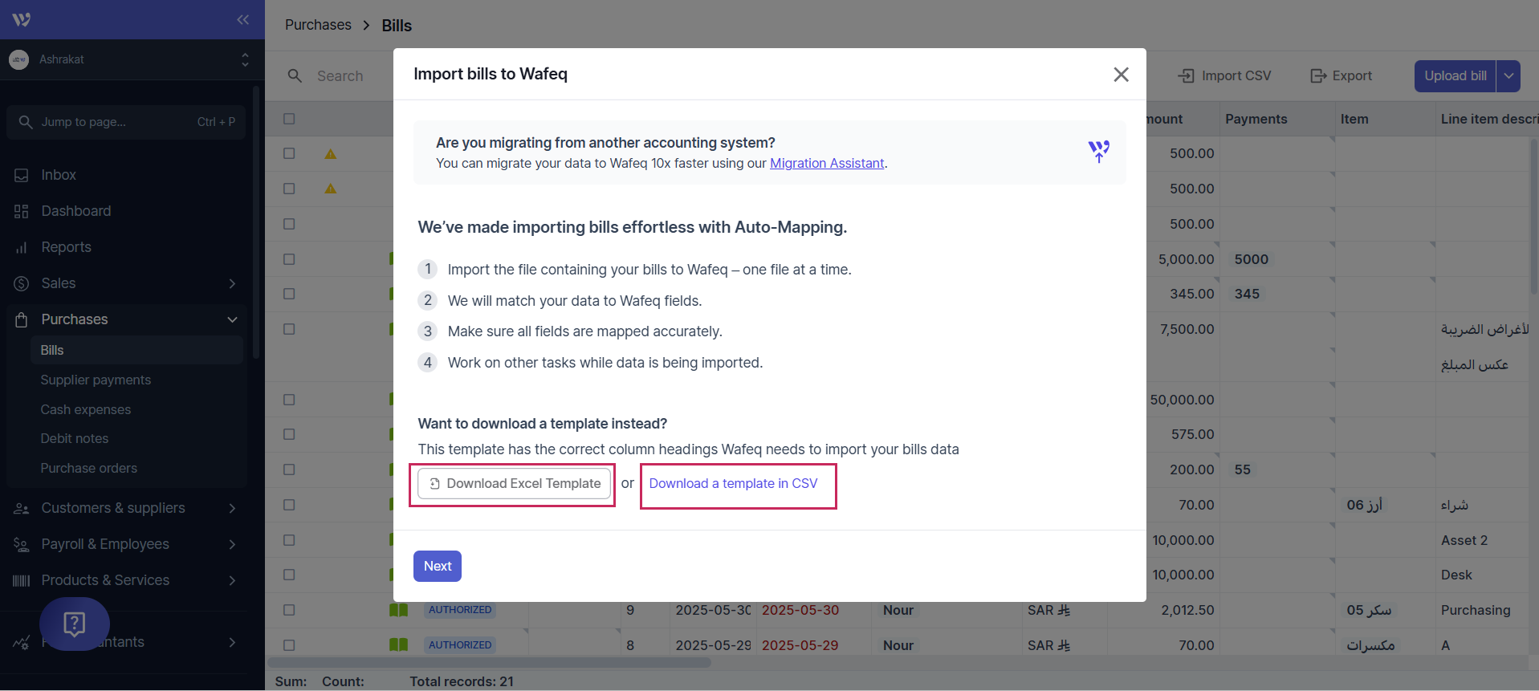Check the first bill row checkbox
This screenshot has height=691, width=1539.
(289, 153)
